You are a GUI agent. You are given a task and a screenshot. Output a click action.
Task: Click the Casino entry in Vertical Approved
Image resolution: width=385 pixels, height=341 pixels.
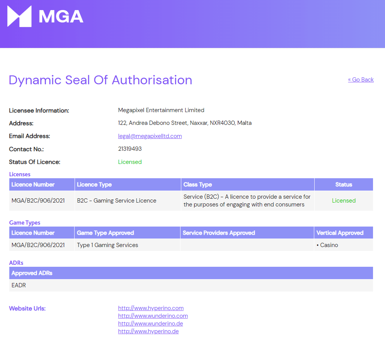pyautogui.click(x=327, y=245)
